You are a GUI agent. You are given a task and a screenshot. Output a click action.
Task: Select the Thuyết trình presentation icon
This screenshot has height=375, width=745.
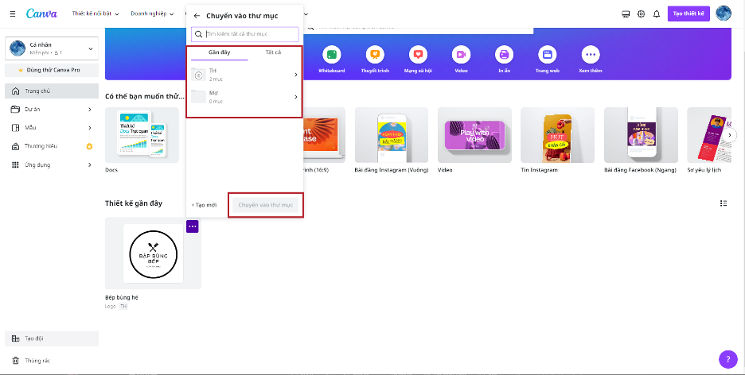point(374,55)
